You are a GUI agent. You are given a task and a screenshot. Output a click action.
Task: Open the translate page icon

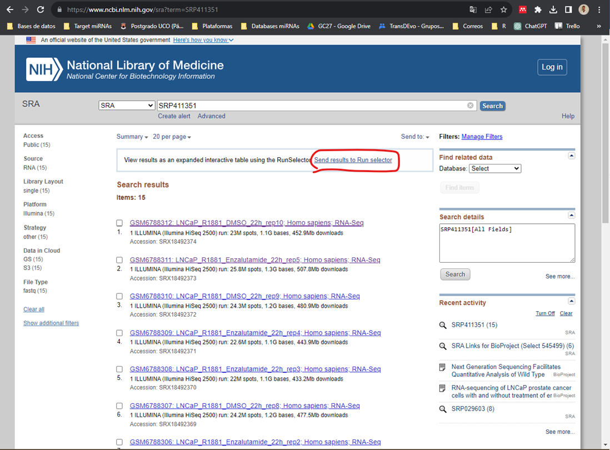click(x=473, y=9)
